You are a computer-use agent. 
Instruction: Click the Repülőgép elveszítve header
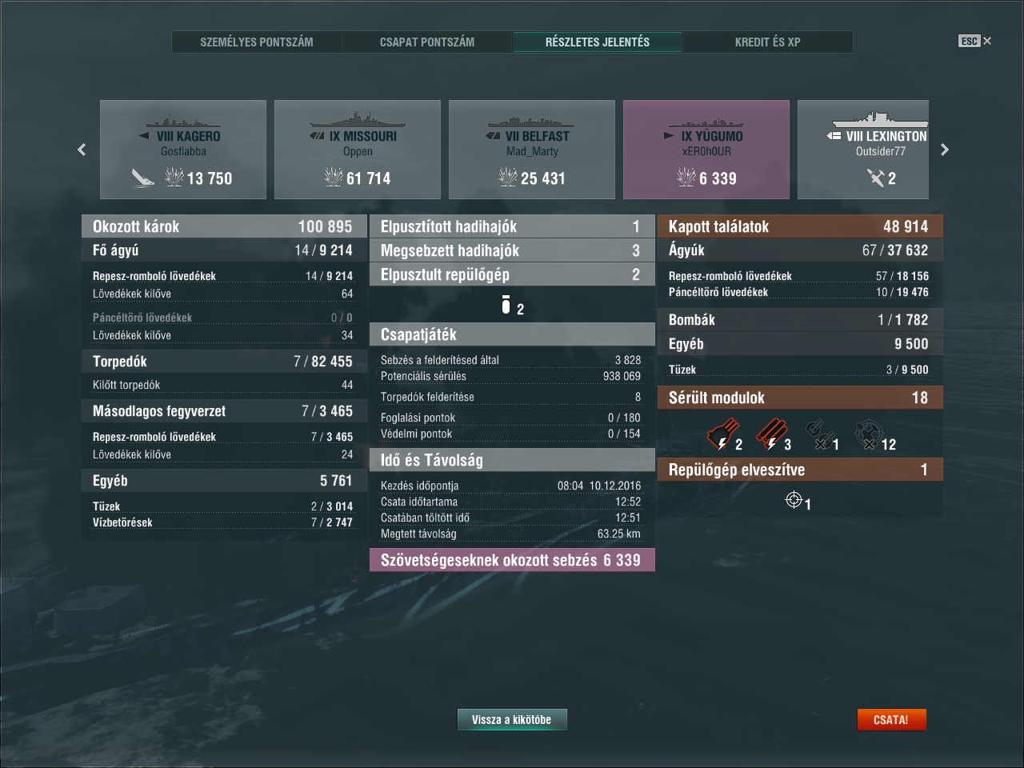click(800, 470)
